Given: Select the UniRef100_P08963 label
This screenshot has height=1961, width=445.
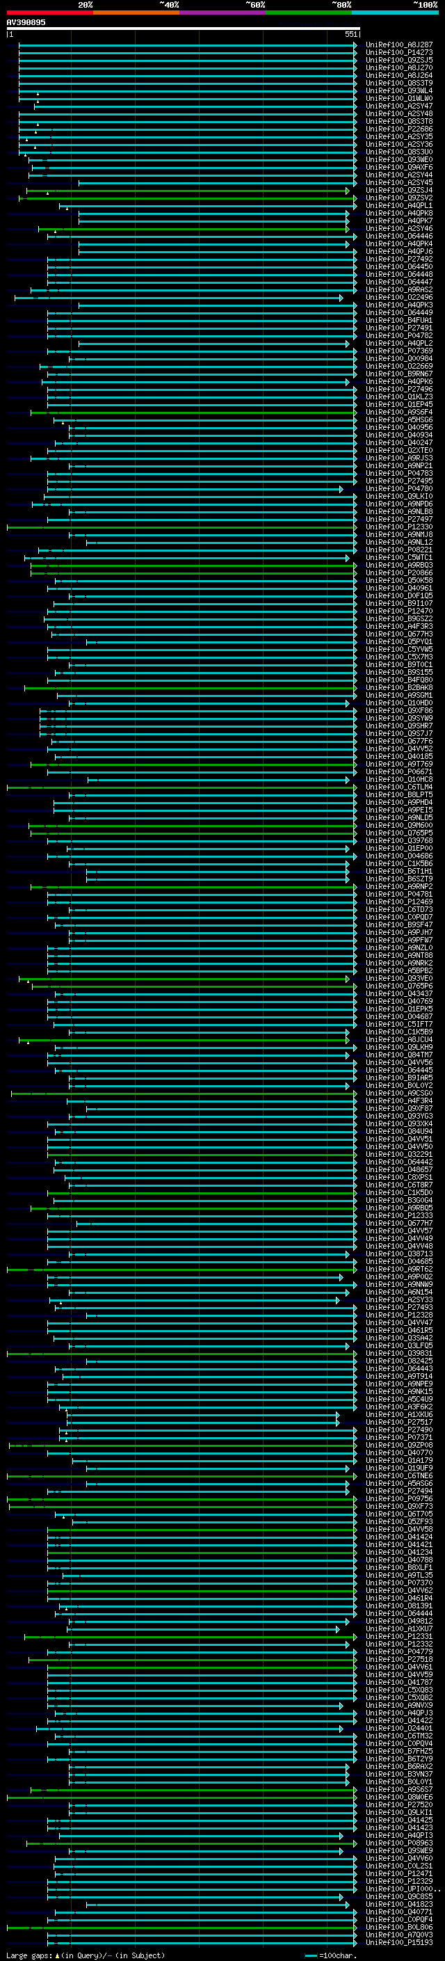Looking at the screenshot, I should pos(399,1843).
